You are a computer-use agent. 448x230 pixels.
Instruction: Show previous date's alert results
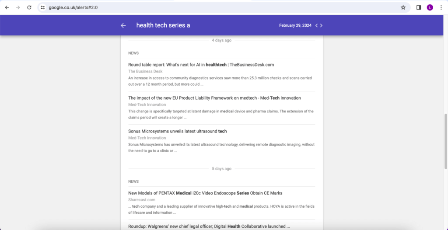point(316,25)
